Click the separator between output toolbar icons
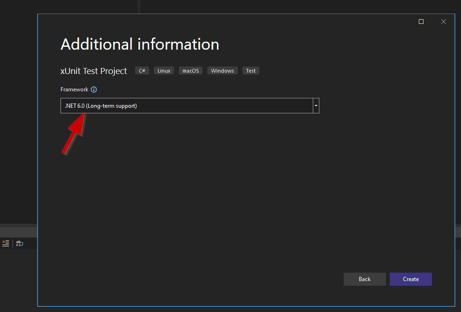 (x=13, y=243)
